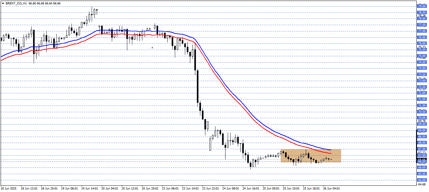Click the 26 Jun 04:01 time label

coord(331,189)
